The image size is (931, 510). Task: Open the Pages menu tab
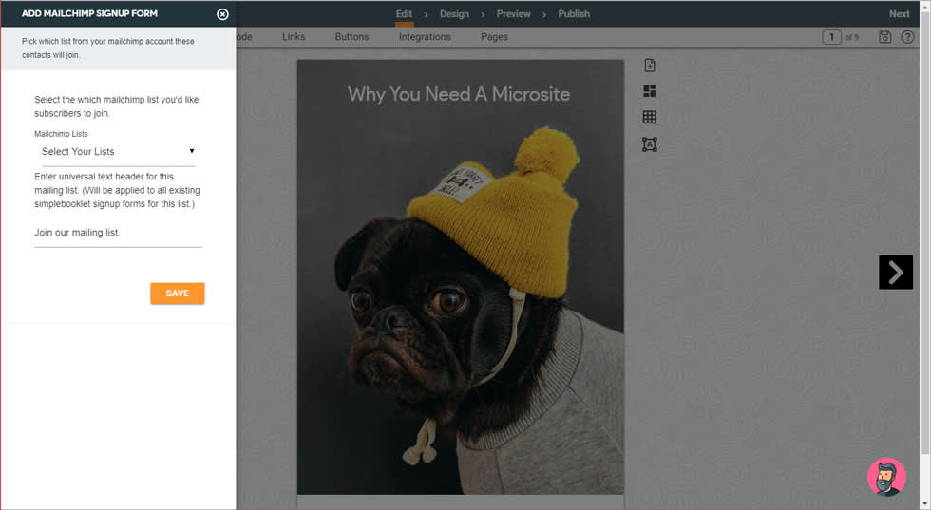(494, 37)
